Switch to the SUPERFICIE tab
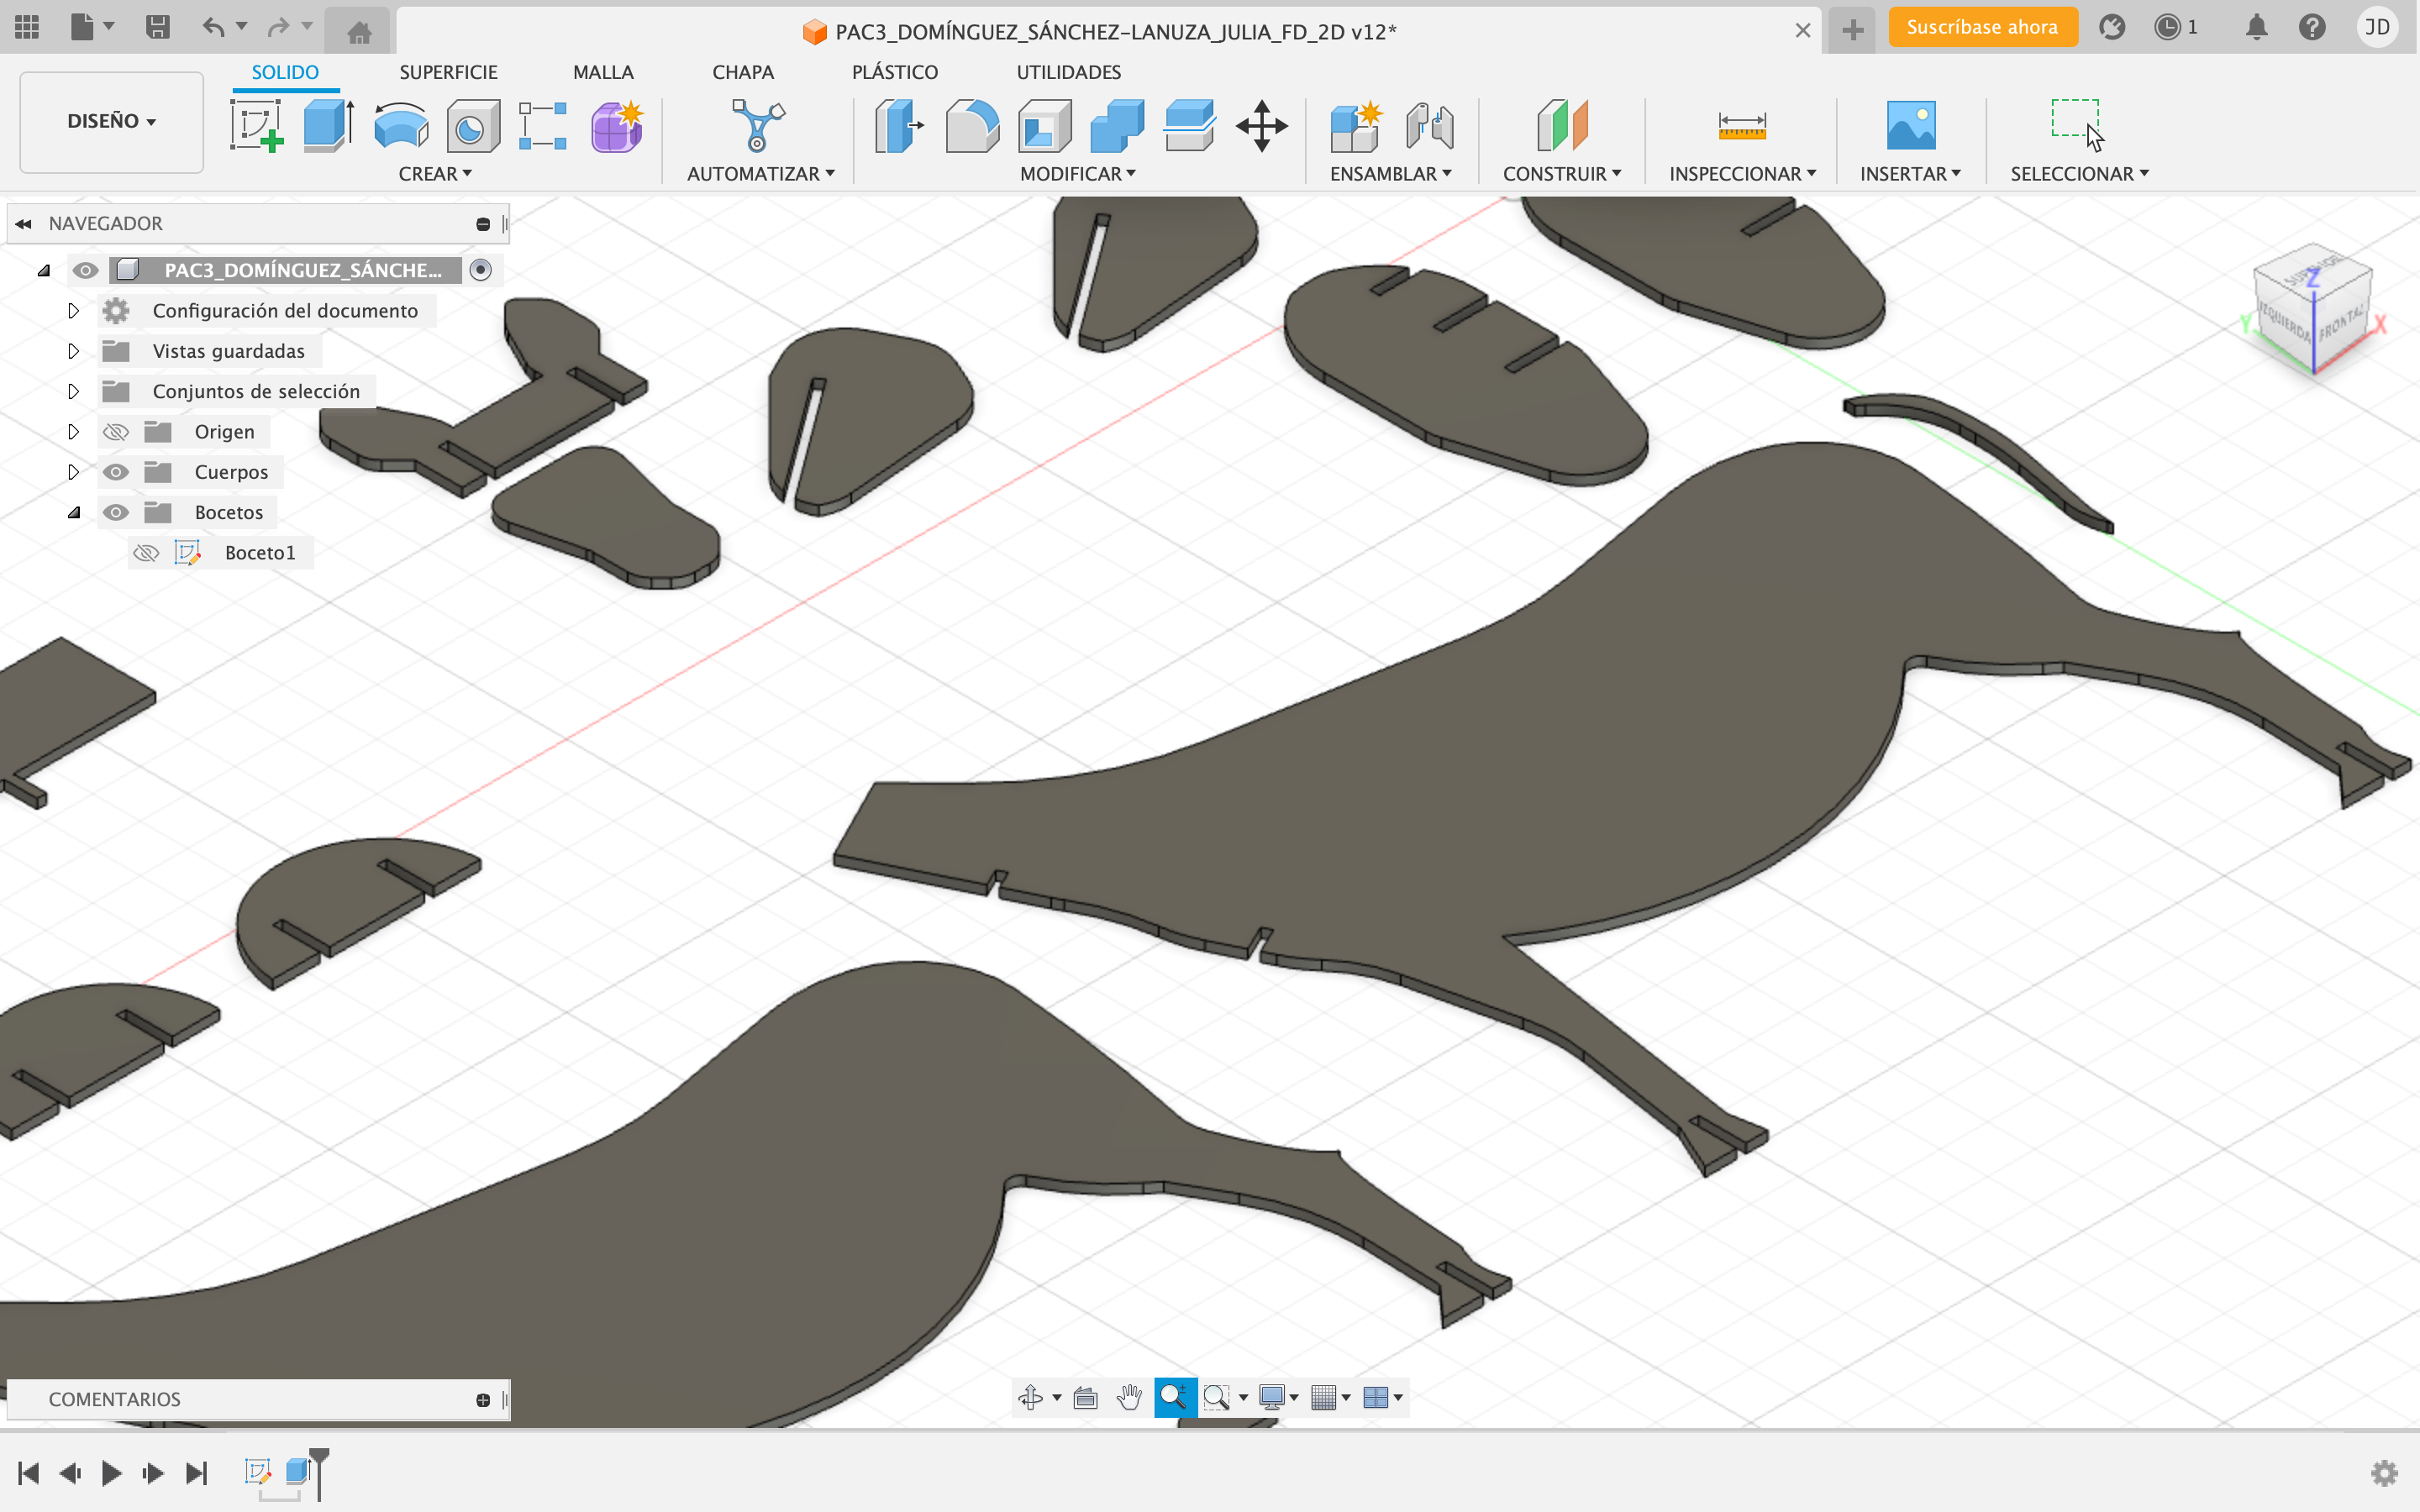Screen dimensions: 2420x1512 tap(448, 72)
